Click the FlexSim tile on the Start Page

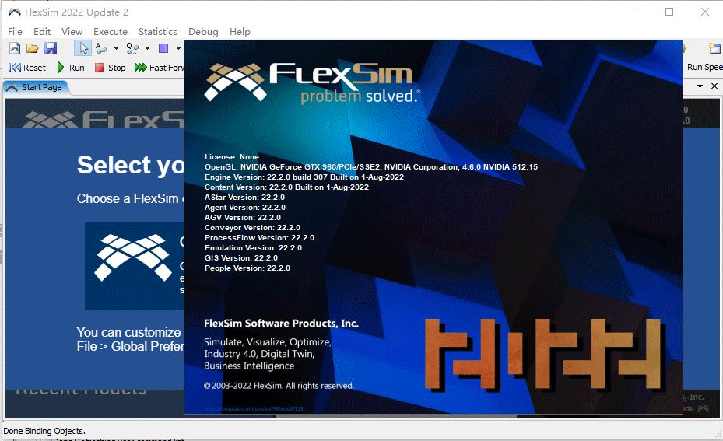pyautogui.click(x=134, y=266)
